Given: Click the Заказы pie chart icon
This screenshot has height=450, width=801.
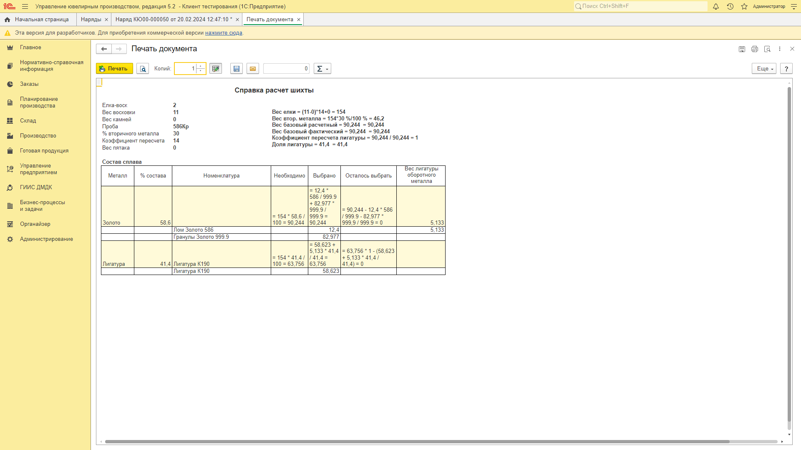Looking at the screenshot, I should [10, 84].
